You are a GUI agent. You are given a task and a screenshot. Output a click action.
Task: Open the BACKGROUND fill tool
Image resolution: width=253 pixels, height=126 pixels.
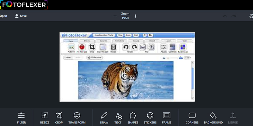[213, 118]
